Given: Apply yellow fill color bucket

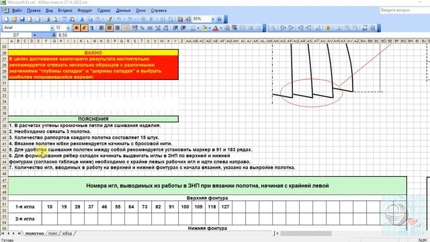Looking at the screenshot, I should 204,28.
